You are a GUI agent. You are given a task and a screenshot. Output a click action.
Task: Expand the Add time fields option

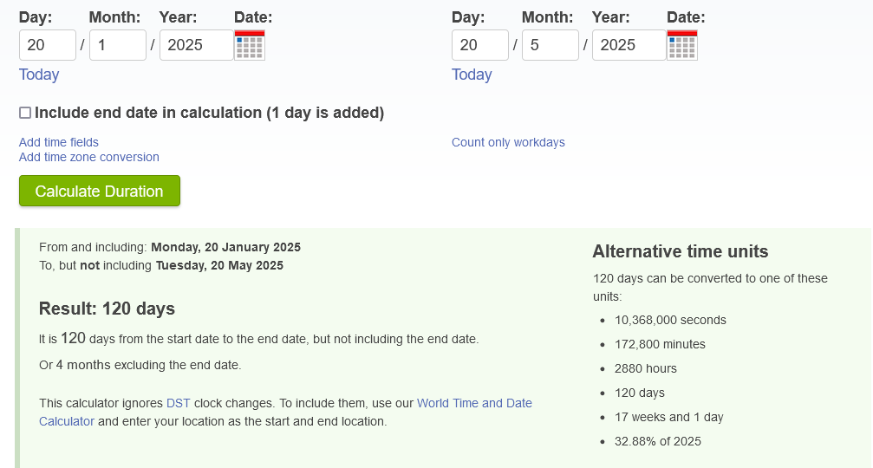coord(59,142)
